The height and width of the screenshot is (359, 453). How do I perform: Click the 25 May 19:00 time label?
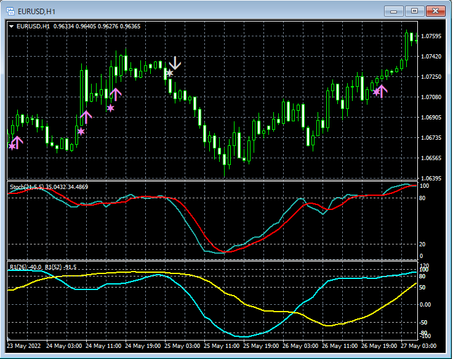point(261,345)
